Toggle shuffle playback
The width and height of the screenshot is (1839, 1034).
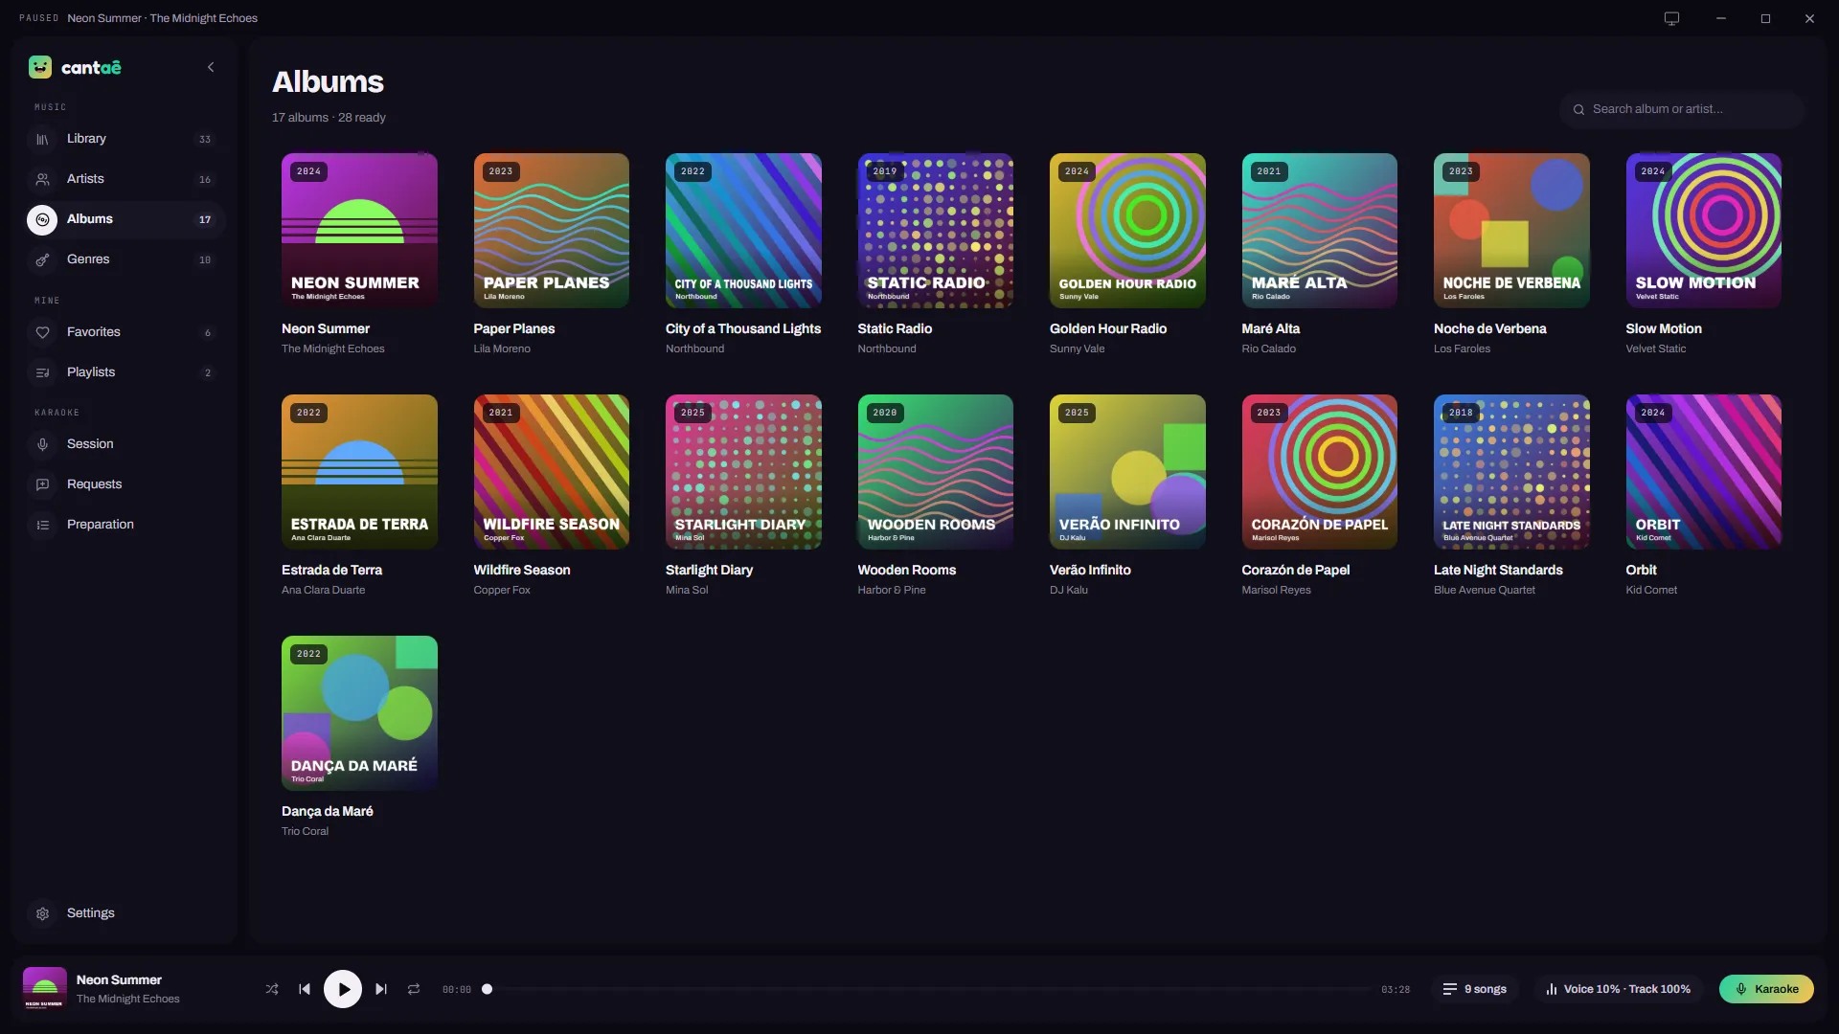click(272, 989)
